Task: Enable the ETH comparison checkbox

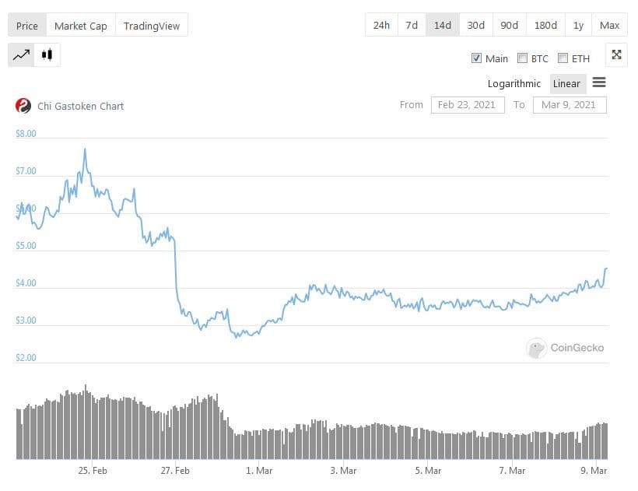Action: [x=563, y=58]
